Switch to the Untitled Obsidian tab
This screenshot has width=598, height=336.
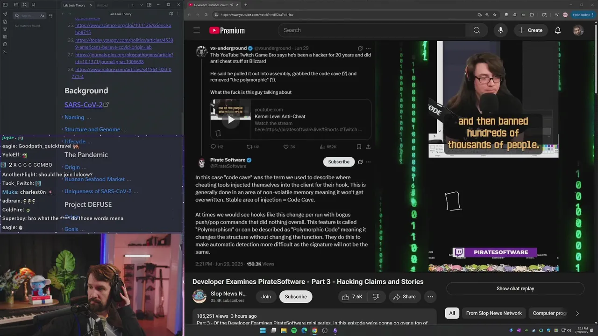[x=102, y=5]
